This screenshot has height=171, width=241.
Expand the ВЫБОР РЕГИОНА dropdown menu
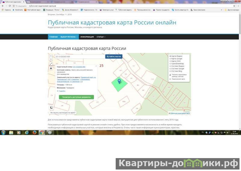(69, 37)
